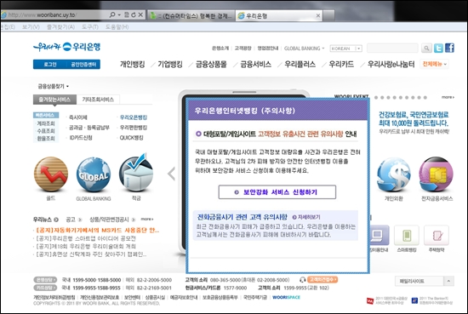Open the 고객광장 header link

click(x=243, y=49)
